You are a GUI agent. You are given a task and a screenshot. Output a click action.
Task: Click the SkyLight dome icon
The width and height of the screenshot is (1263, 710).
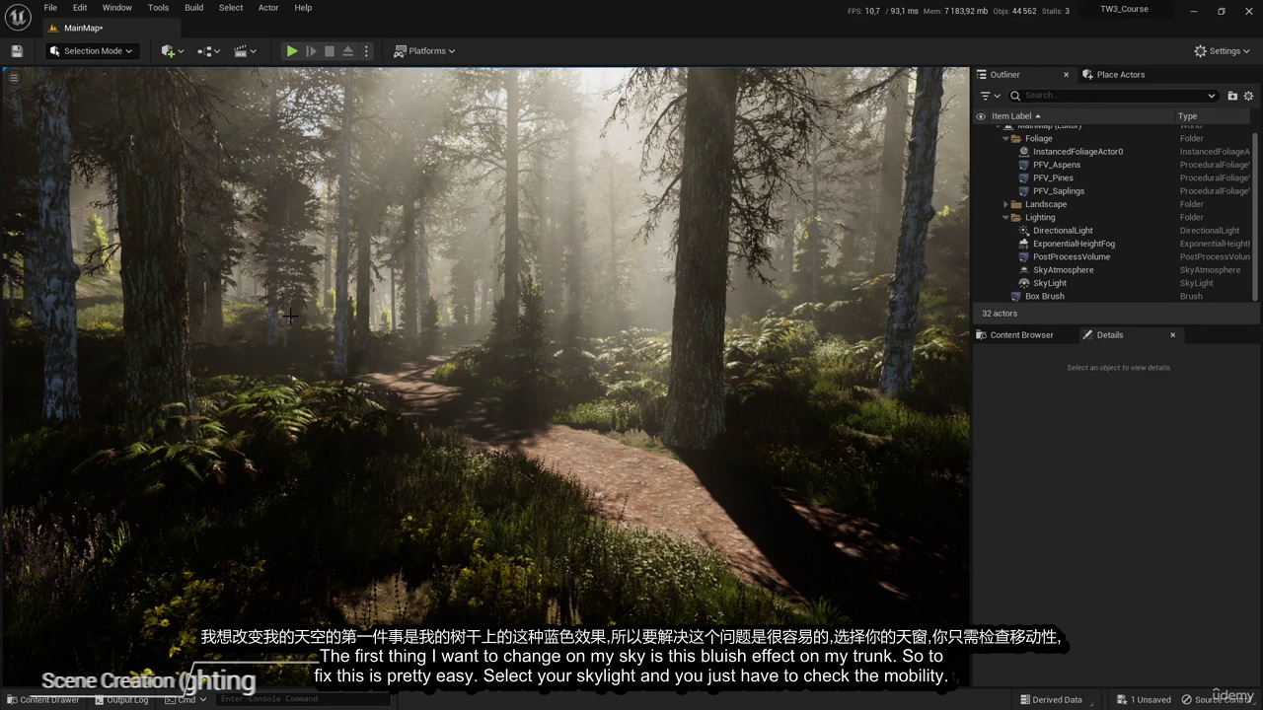(1024, 283)
